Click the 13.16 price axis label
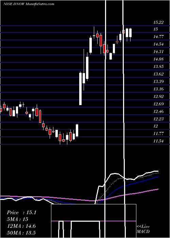This screenshot has width=170, height=238. (x=158, y=89)
